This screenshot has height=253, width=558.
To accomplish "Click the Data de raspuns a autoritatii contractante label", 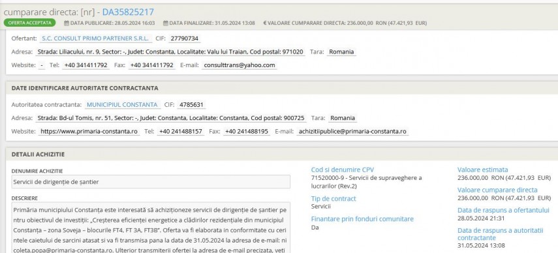I will point(501,234).
